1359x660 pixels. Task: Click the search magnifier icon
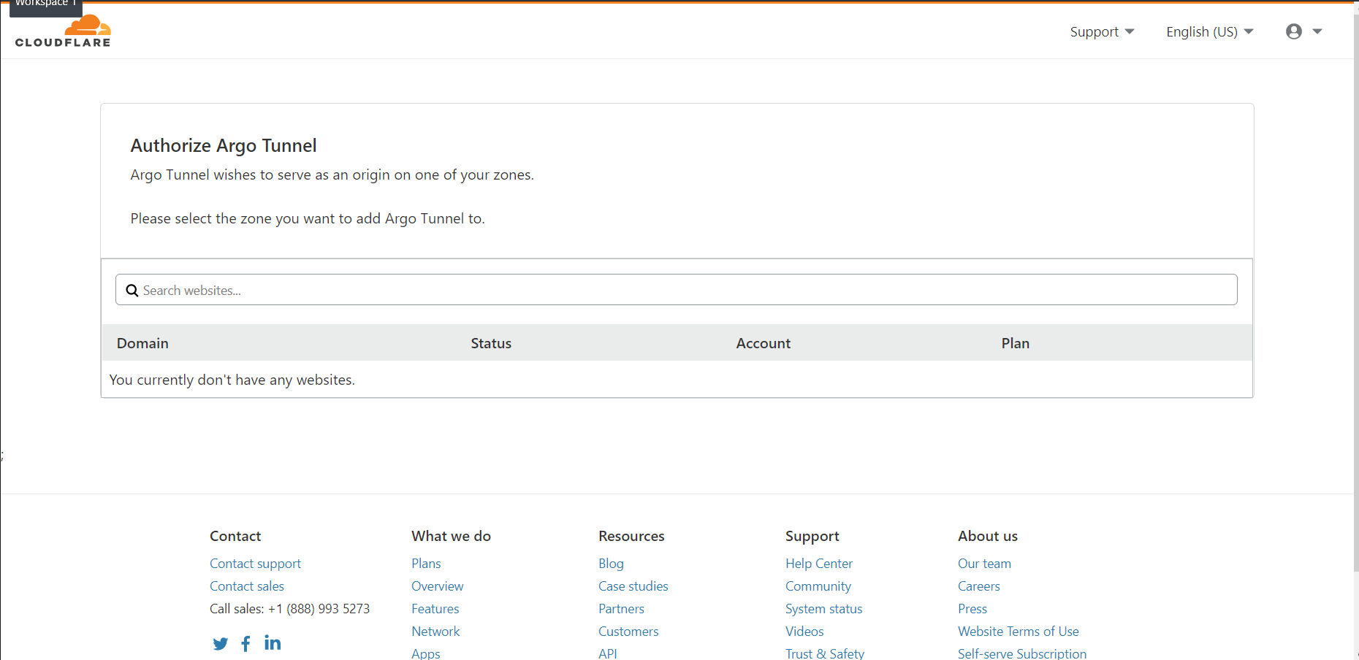tap(132, 290)
